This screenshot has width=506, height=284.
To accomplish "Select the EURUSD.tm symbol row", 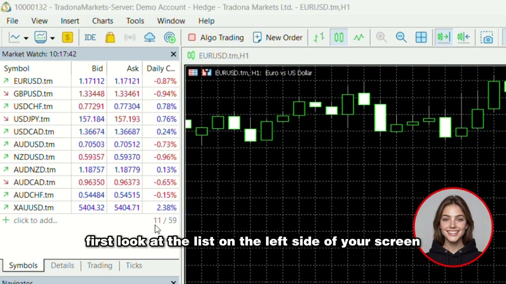I will click(90, 81).
